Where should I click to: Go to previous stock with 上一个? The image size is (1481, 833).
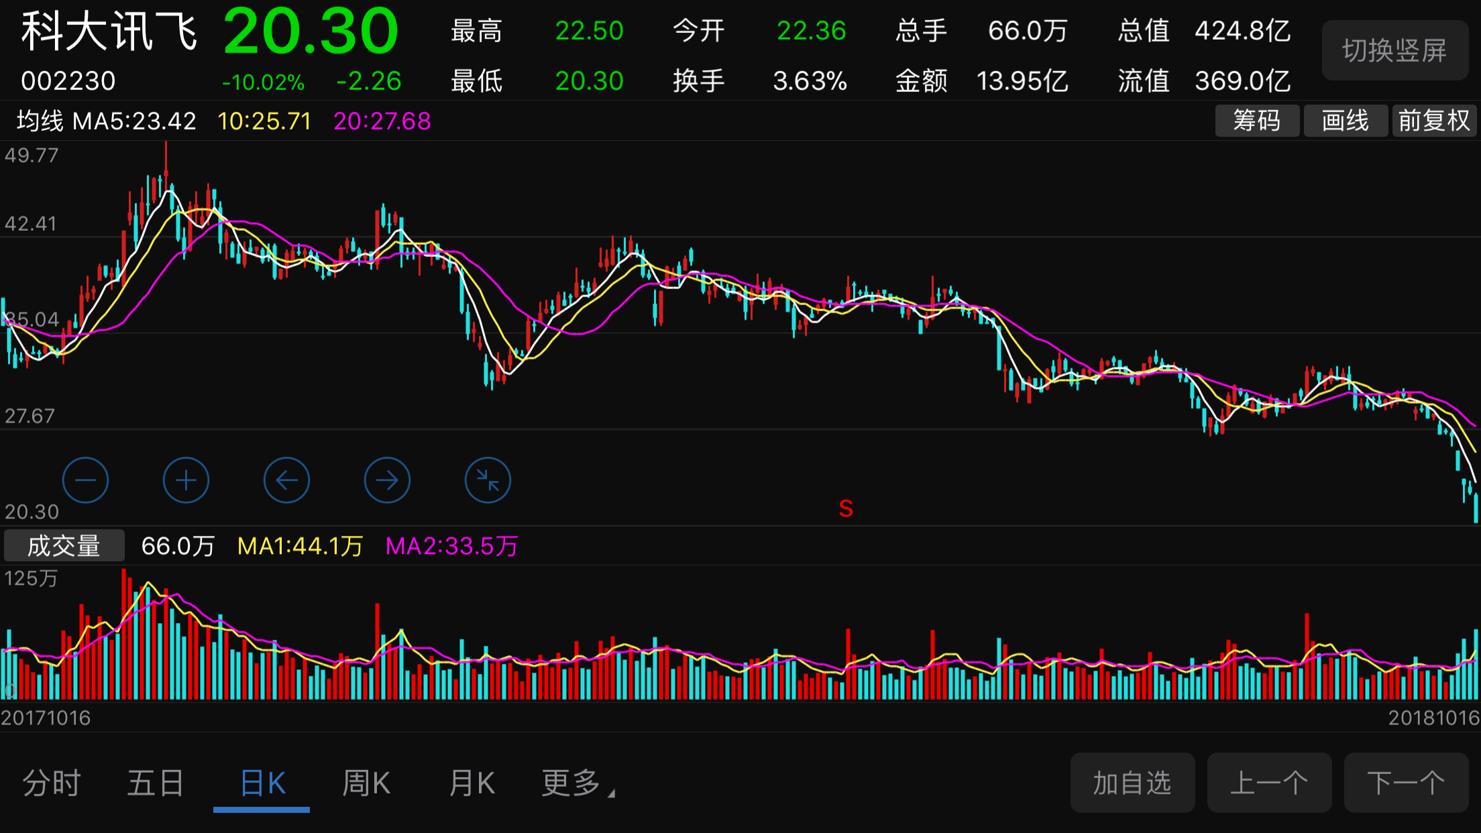[x=1269, y=783]
